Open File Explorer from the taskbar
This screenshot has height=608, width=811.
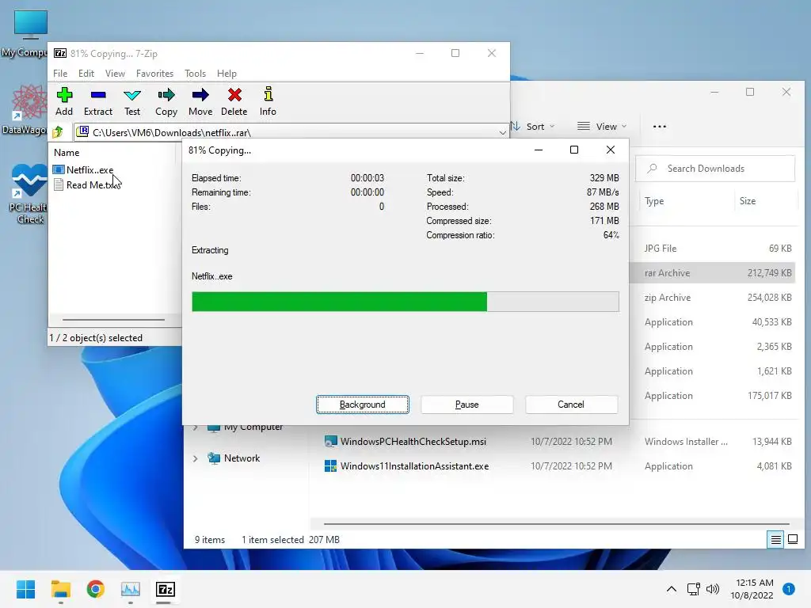60,589
